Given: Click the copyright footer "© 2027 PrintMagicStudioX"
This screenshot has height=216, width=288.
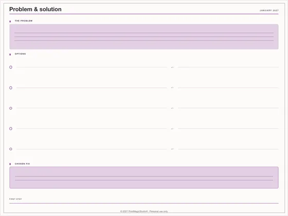Looking at the screenshot, I should click(134, 211).
